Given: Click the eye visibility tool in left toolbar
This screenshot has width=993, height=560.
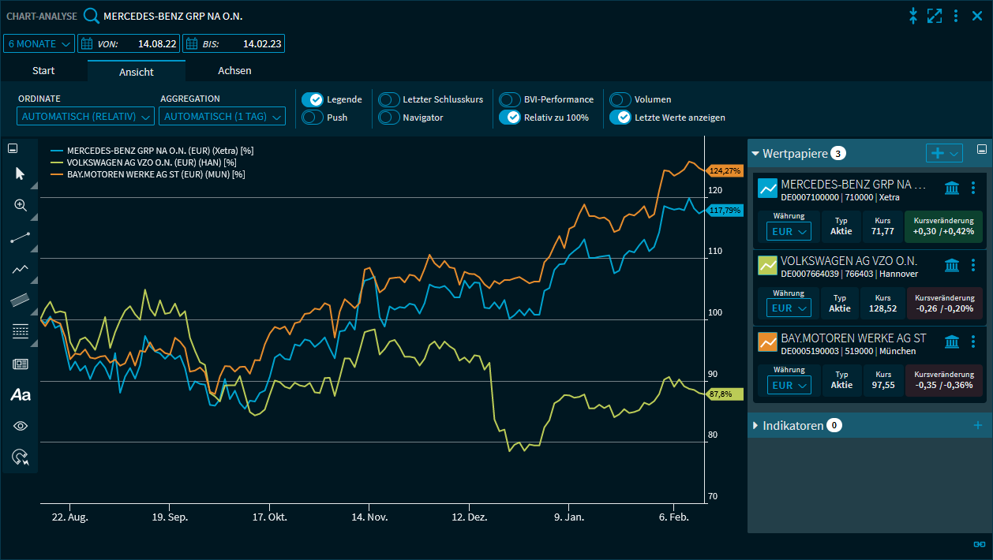Looking at the screenshot, I should pyautogui.click(x=21, y=426).
